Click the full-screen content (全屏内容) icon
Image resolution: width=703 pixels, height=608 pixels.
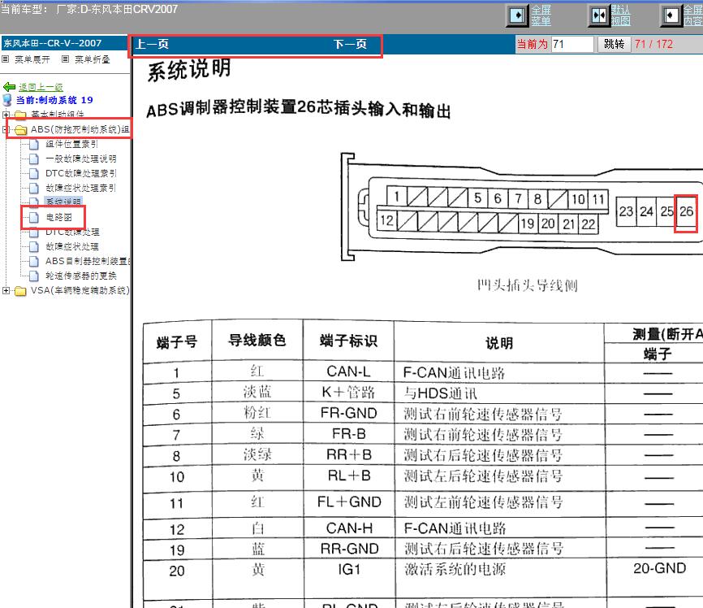click(x=671, y=15)
